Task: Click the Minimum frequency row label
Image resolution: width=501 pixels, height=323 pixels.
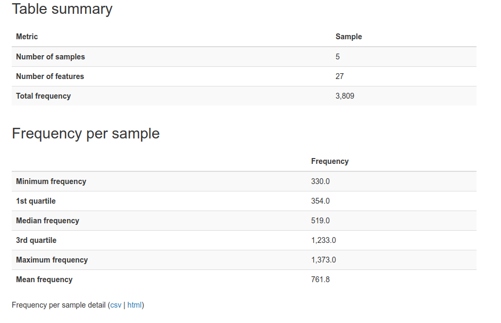Action: pyautogui.click(x=51, y=181)
